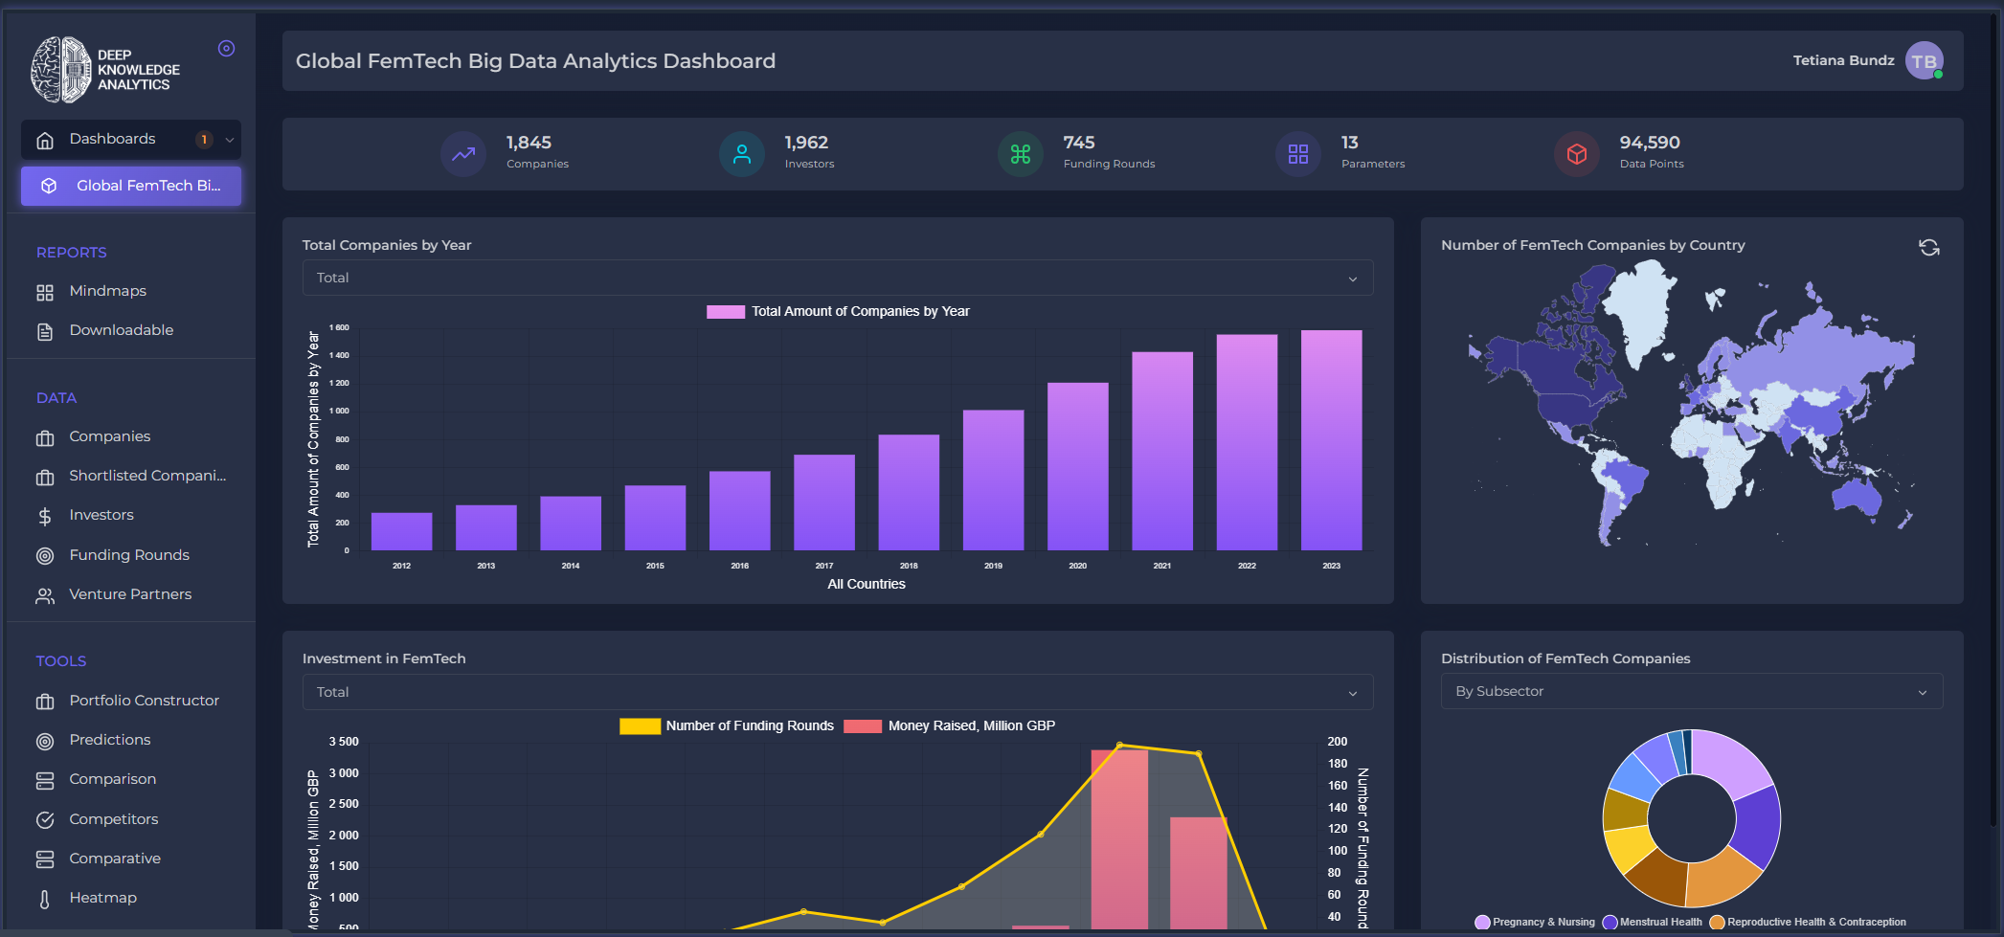Image resolution: width=2004 pixels, height=937 pixels.
Task: Toggle Number of Funding Rounds legend
Action: click(728, 726)
